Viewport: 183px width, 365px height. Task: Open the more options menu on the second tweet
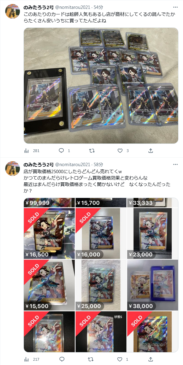click(175, 165)
